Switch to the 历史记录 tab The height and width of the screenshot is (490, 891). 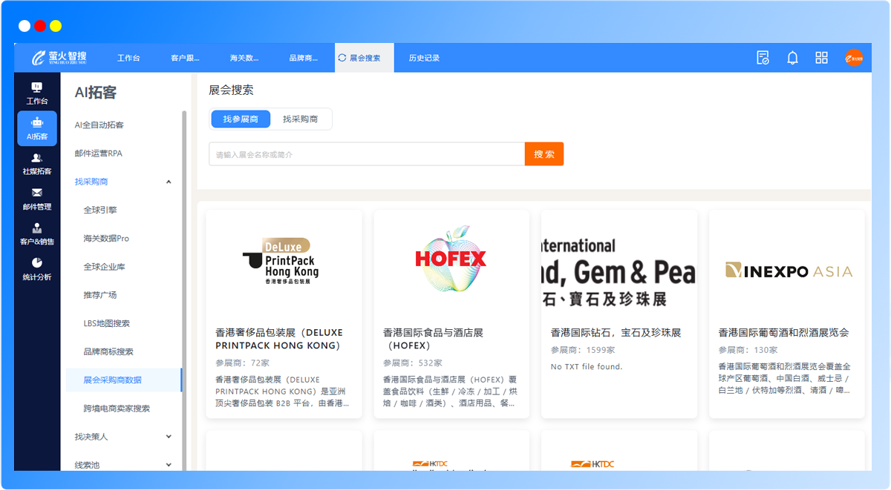[424, 58]
